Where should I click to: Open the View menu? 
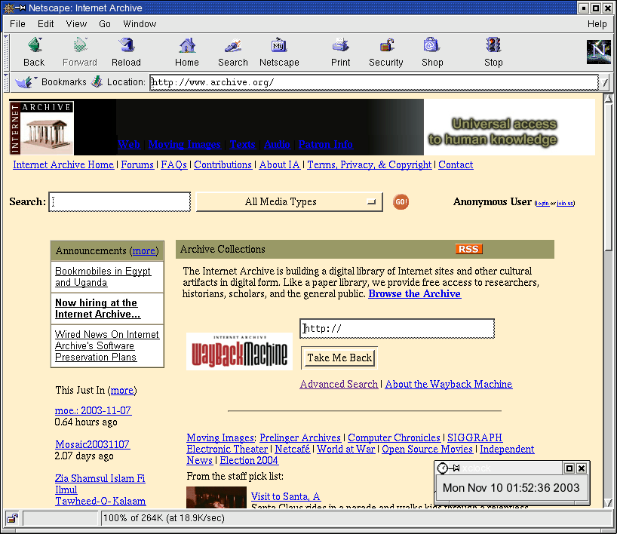pyautogui.click(x=76, y=24)
